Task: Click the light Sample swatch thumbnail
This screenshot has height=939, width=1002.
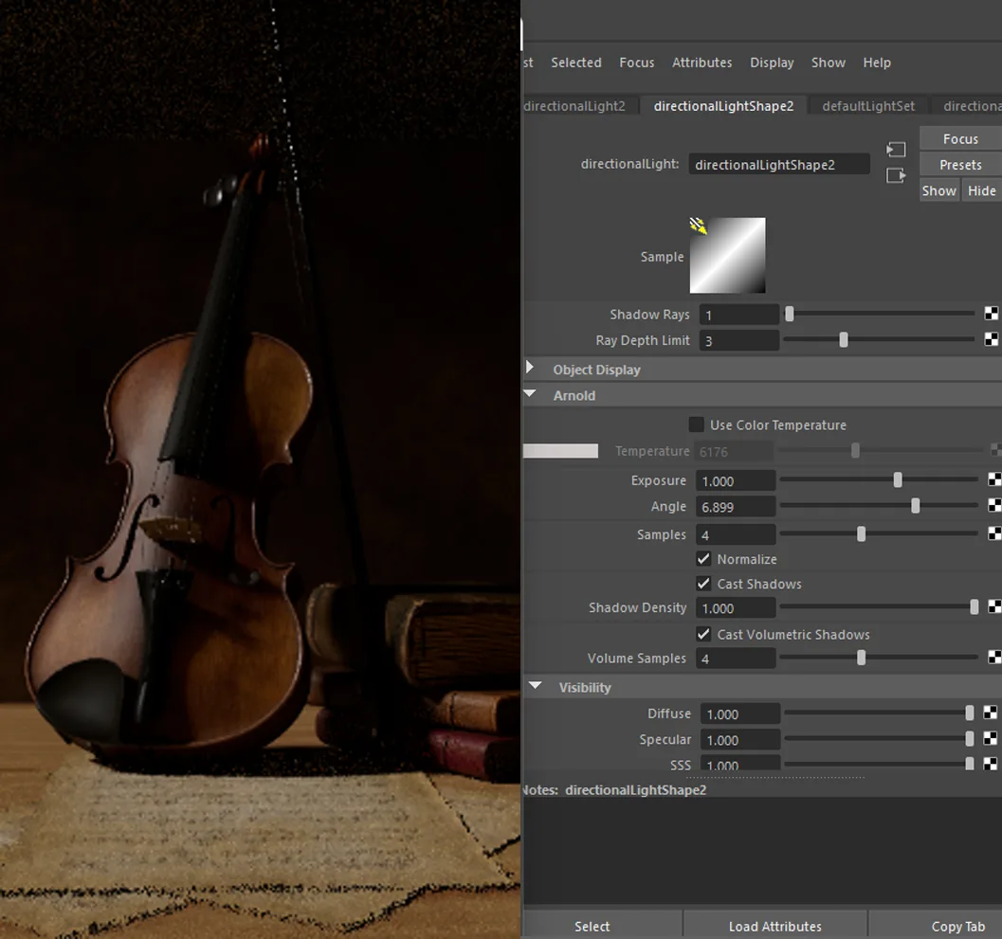Action: (x=727, y=256)
